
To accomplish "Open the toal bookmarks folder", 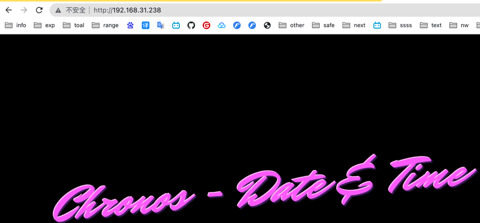I will (x=74, y=25).
